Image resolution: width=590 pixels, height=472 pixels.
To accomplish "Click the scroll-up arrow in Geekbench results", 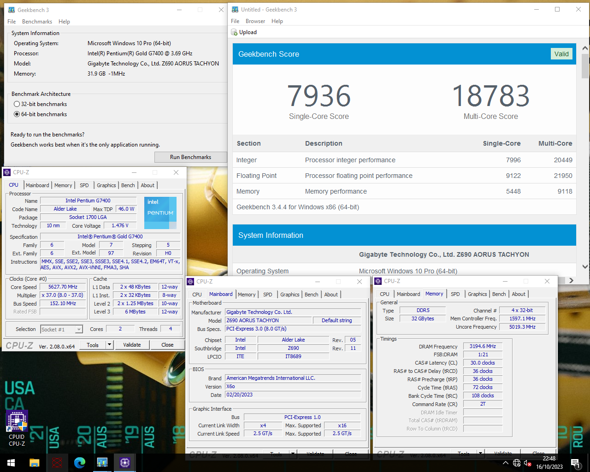I will (585, 48).
